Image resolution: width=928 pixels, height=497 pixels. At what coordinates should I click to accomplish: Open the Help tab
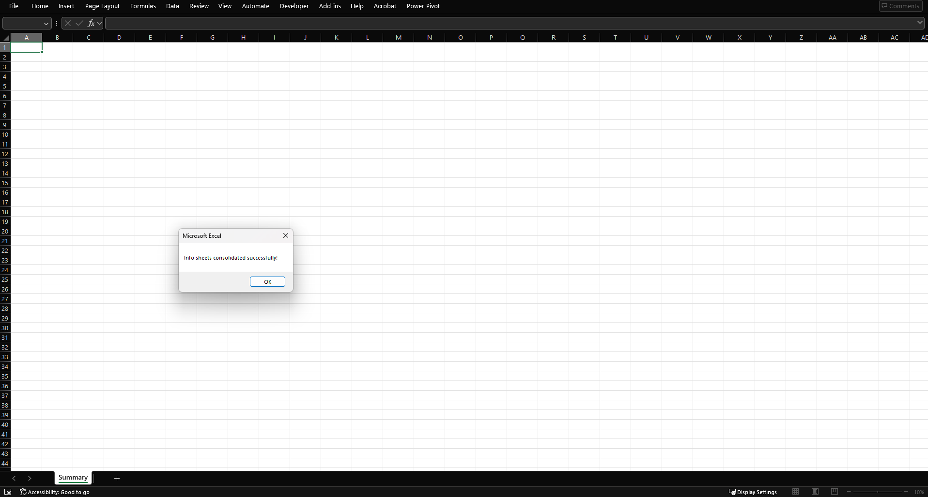click(x=357, y=6)
